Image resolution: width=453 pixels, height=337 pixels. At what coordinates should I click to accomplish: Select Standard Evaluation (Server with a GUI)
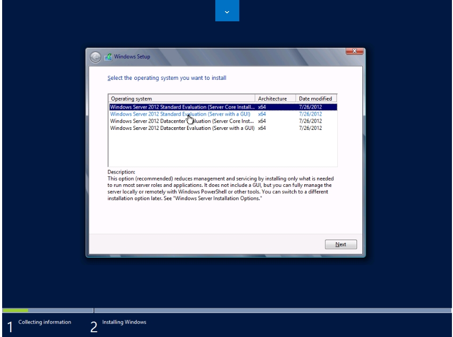coord(181,114)
